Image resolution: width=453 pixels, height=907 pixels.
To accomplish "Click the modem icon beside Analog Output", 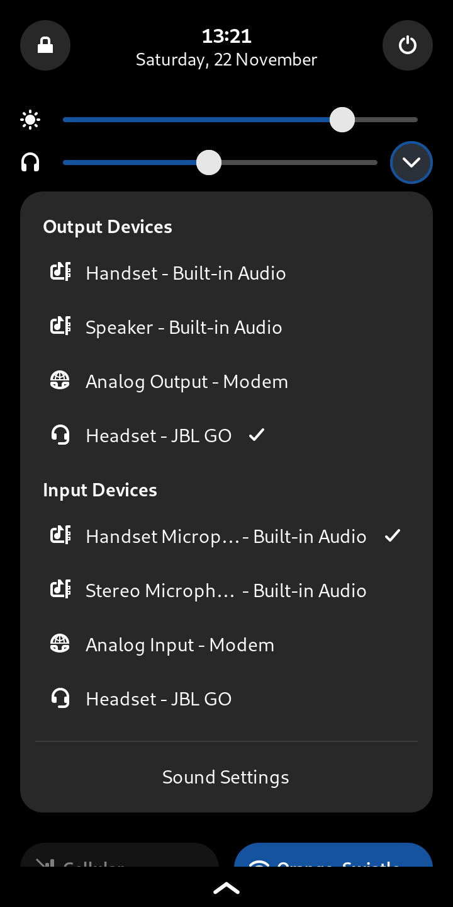I will (x=60, y=380).
